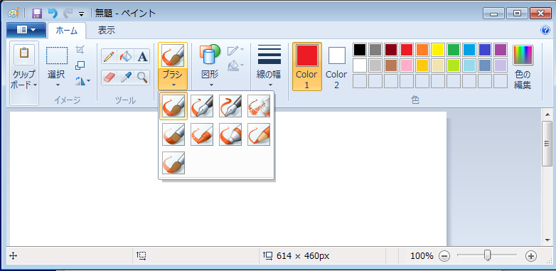556x271 pixels.
Task: Choose the Oil brush in the gallery
Action: coord(173,134)
